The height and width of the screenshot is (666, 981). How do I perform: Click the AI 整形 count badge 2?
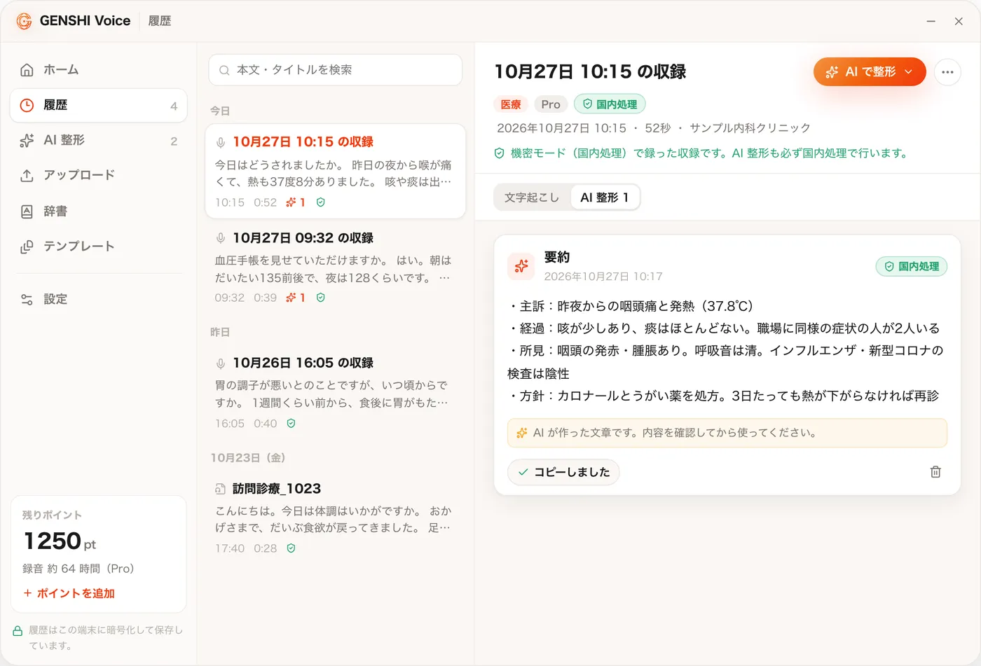[174, 141]
